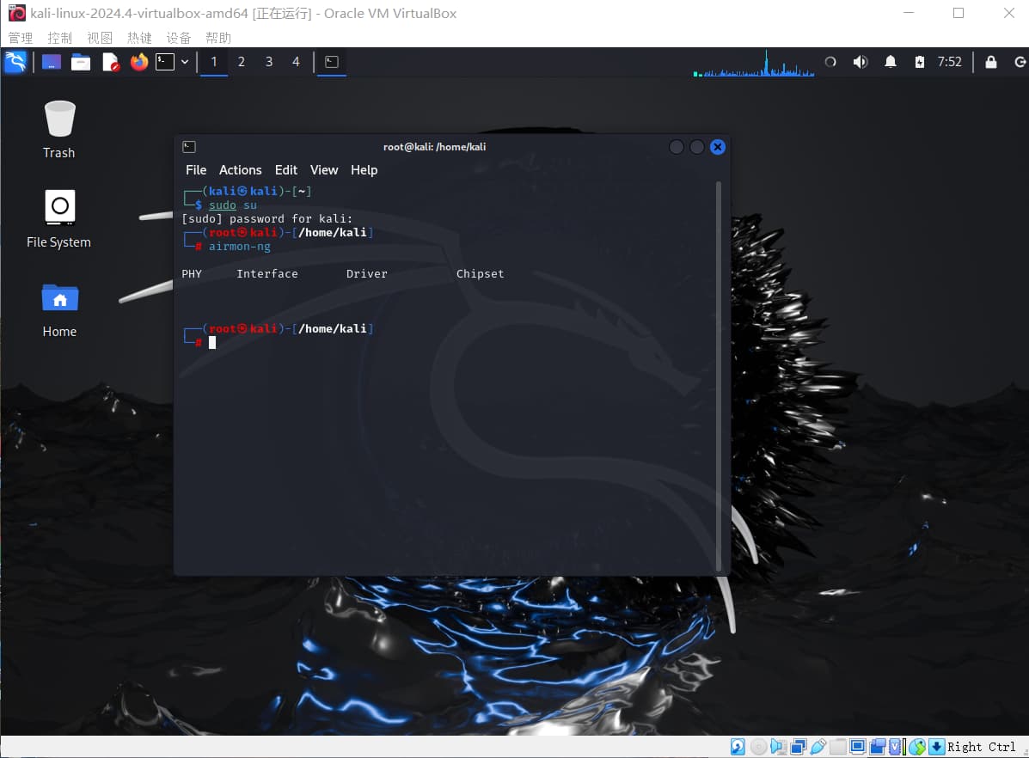Open the terminal View menu
Image resolution: width=1029 pixels, height=758 pixels.
coord(324,170)
